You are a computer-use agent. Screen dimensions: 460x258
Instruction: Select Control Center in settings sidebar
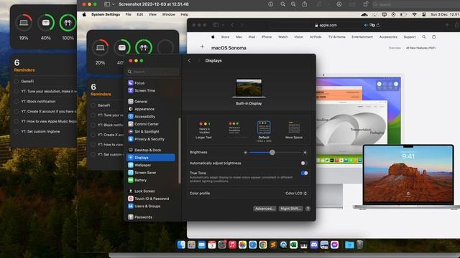(151, 124)
